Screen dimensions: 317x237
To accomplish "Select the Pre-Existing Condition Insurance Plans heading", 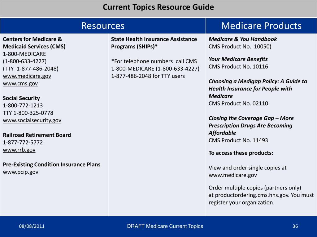I will [x=52, y=165].
